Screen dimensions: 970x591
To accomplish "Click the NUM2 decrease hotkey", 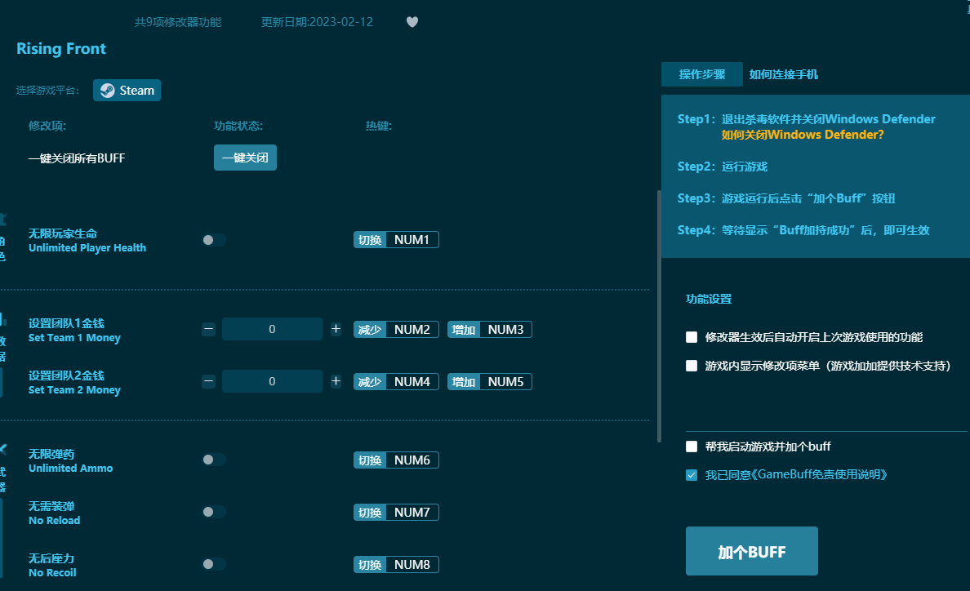I will 396,330.
